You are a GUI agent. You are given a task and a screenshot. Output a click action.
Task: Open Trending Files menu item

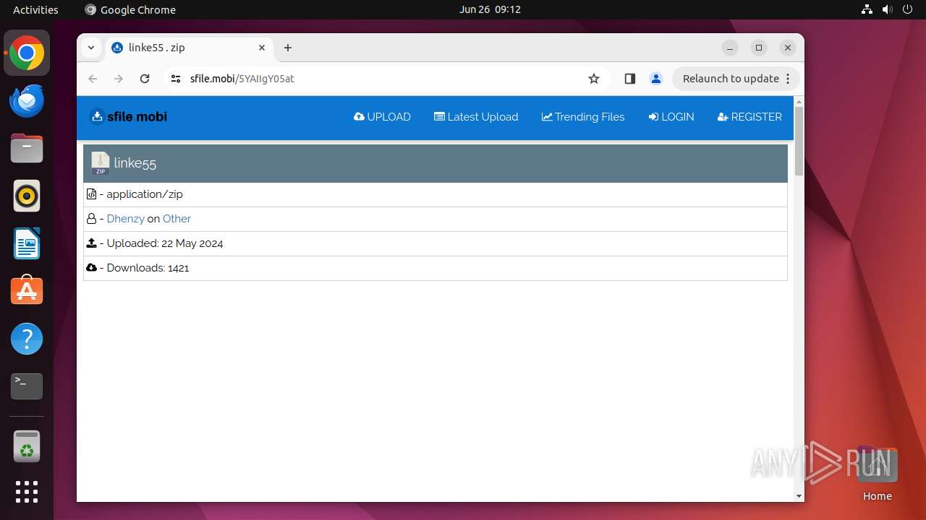(x=583, y=117)
